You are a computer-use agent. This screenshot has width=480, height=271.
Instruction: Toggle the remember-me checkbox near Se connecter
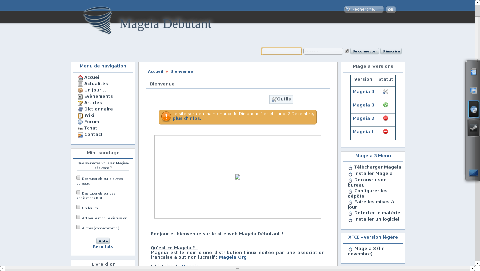347,51
